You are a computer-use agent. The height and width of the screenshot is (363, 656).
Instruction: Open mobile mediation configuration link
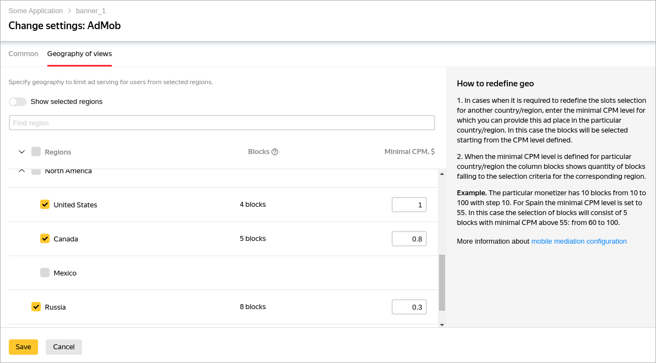point(579,241)
